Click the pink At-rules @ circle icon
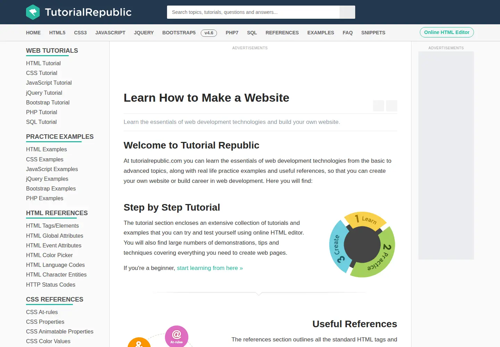Screen dimensions: 500x347 pos(177,336)
